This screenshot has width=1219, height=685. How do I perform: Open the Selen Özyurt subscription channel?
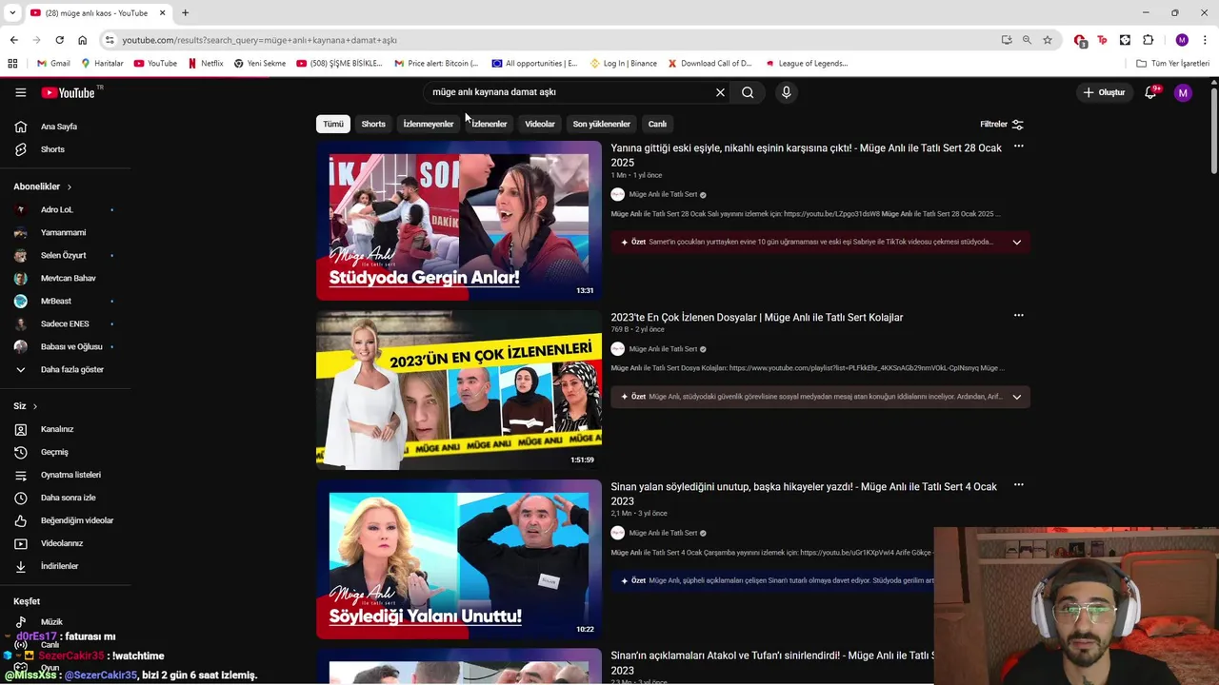point(65,255)
